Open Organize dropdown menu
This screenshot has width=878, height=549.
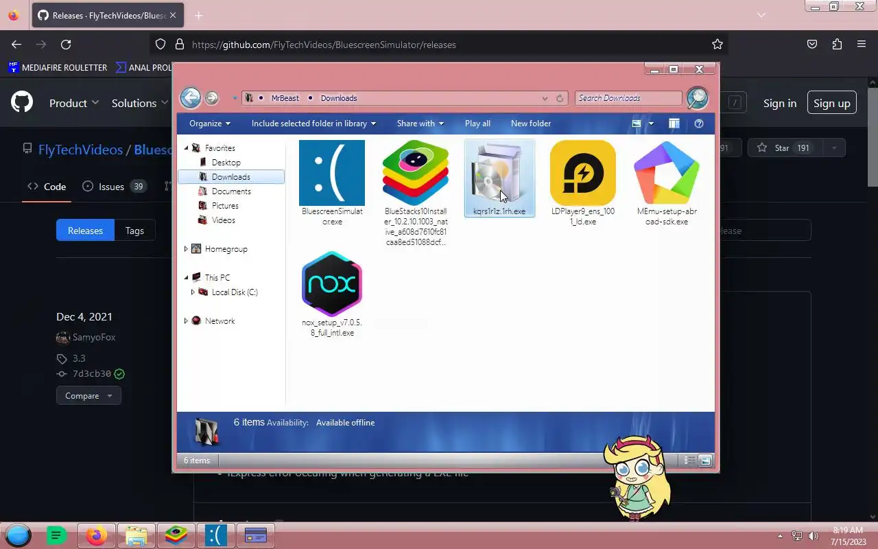coord(210,124)
